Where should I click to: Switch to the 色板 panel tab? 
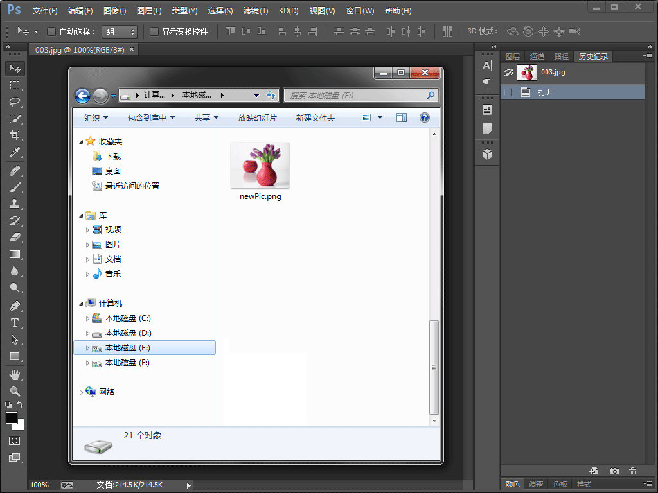coord(560,484)
